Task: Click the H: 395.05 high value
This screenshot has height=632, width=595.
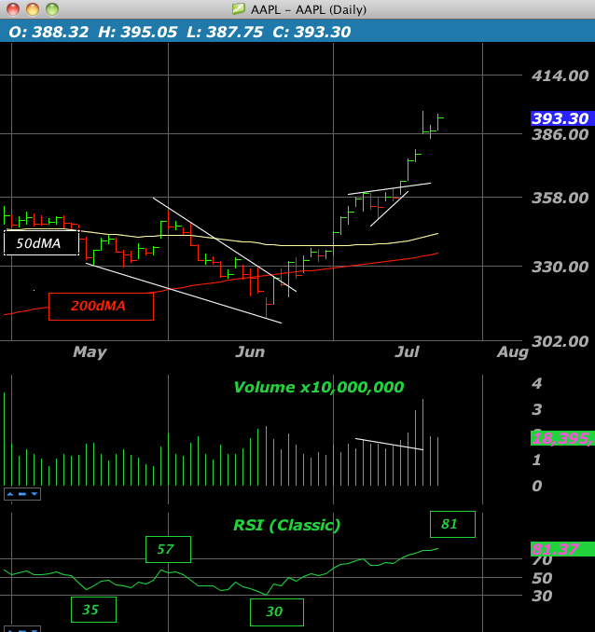Action: (x=137, y=33)
